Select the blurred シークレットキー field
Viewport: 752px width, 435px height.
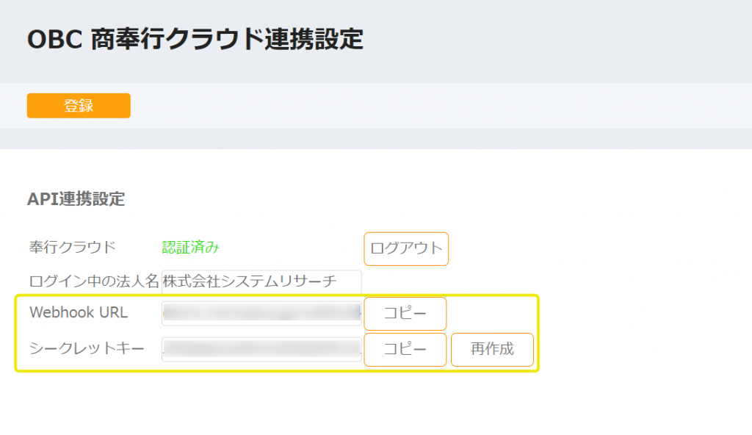(261, 349)
